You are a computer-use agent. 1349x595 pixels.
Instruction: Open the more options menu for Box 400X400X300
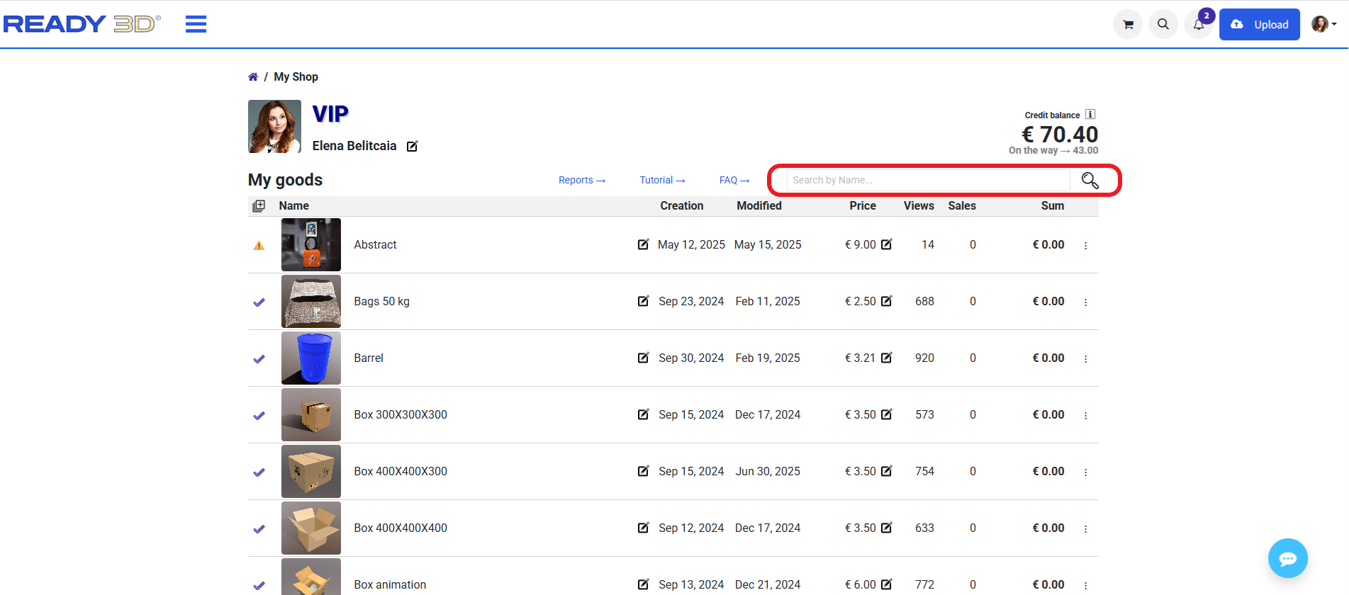(x=1085, y=472)
